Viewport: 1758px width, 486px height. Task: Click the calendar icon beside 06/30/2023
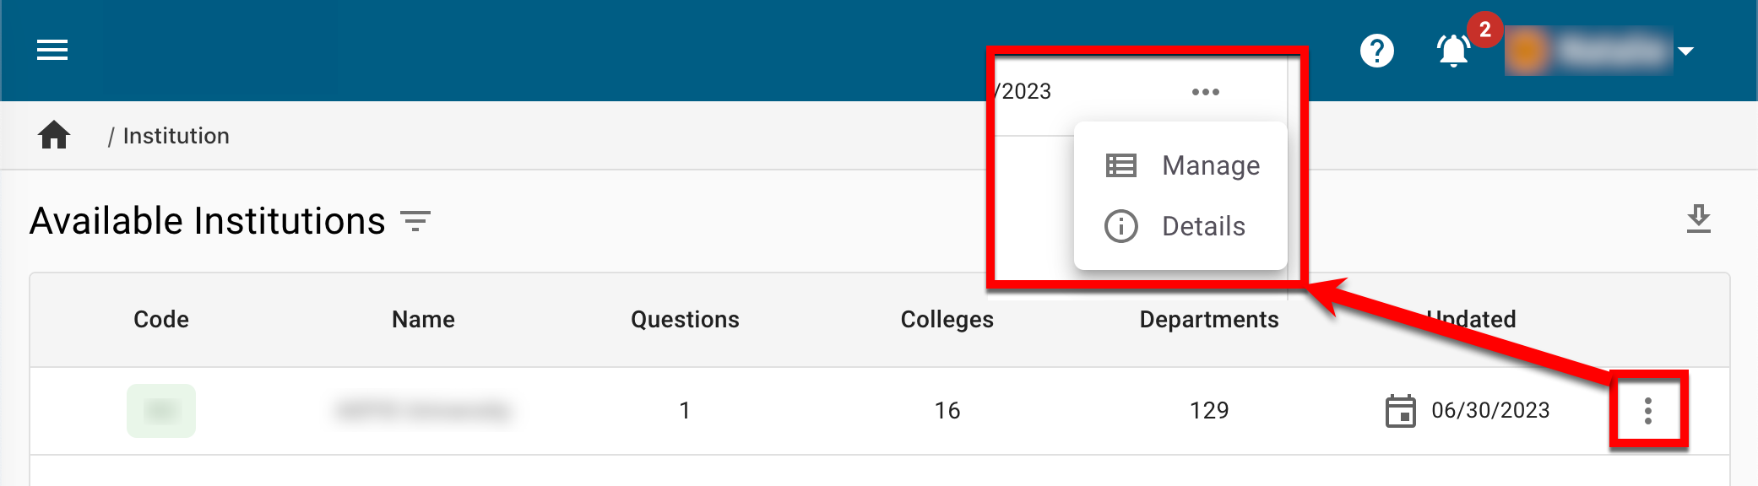1400,411
